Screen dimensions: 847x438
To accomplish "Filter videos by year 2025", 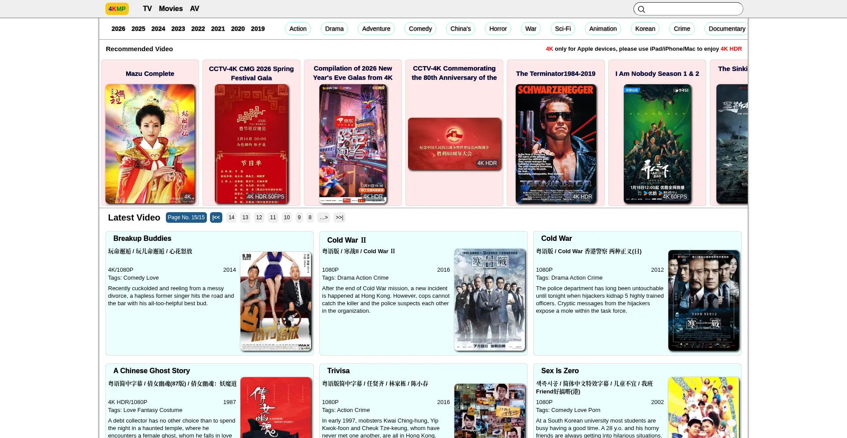I will (138, 29).
